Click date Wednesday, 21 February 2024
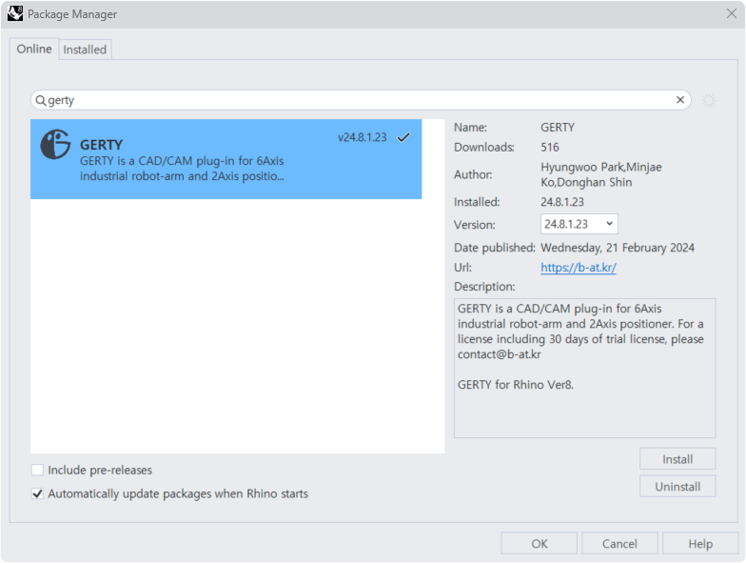 (618, 248)
